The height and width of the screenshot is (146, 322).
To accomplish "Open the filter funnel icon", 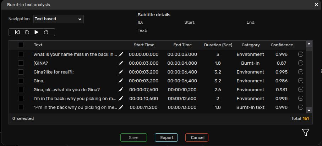I will pos(306,133).
